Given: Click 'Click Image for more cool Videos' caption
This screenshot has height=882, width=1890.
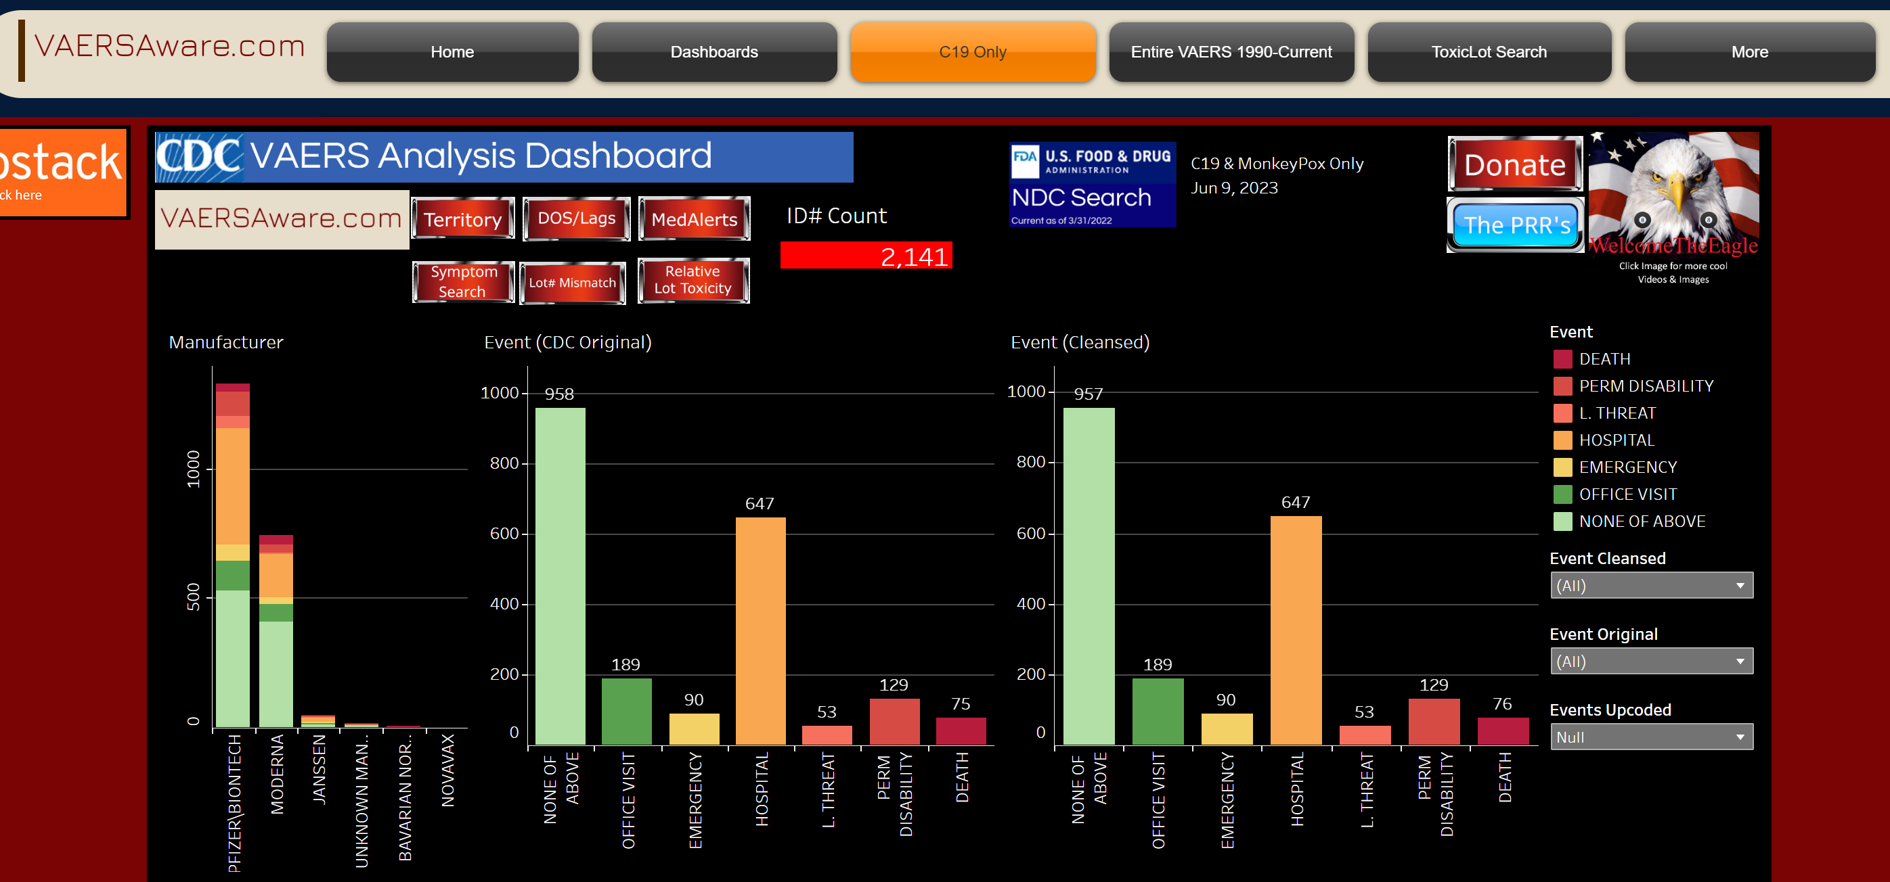Looking at the screenshot, I should pyautogui.click(x=1673, y=273).
